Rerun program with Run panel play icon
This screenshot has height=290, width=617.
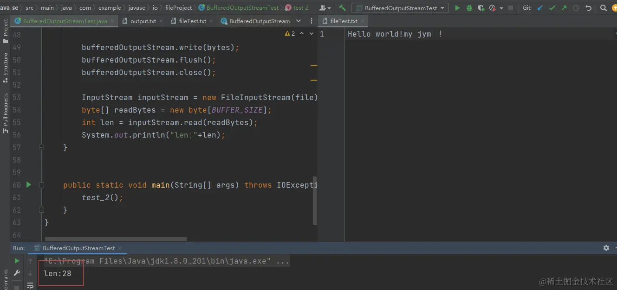(x=17, y=261)
